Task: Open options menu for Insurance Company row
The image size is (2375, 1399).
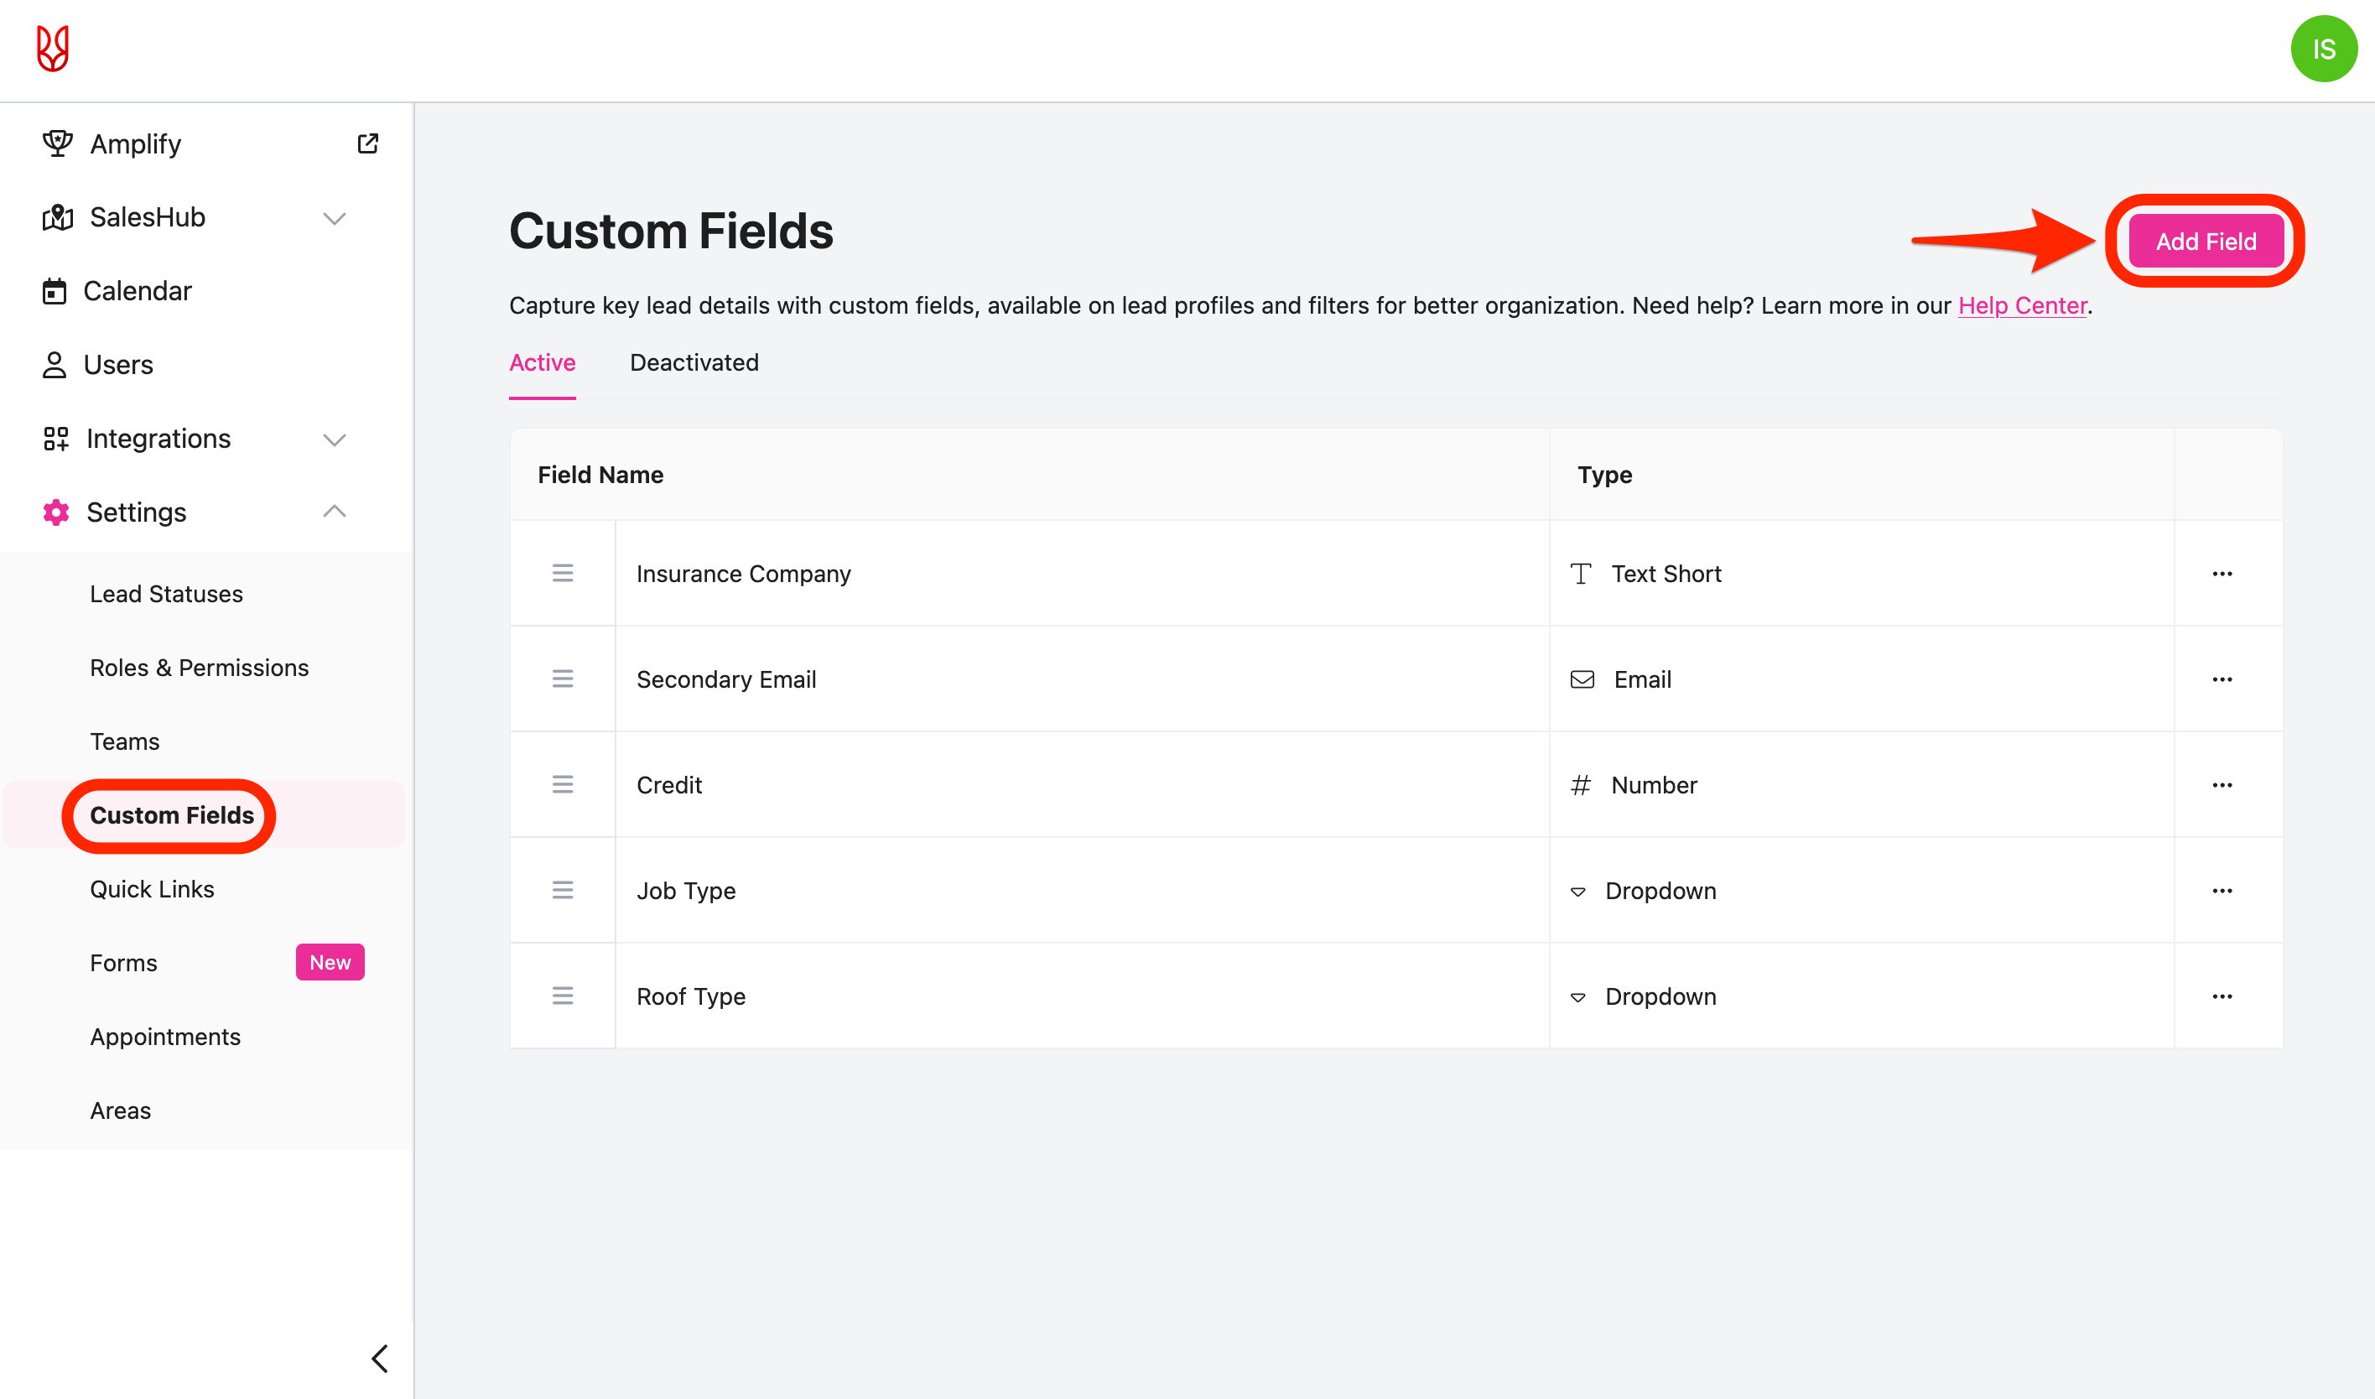Action: click(2222, 575)
